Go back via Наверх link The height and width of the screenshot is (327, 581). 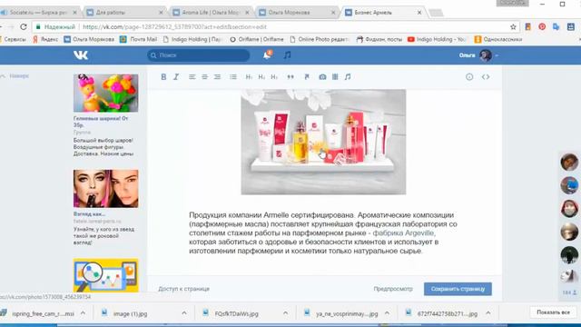(15, 75)
